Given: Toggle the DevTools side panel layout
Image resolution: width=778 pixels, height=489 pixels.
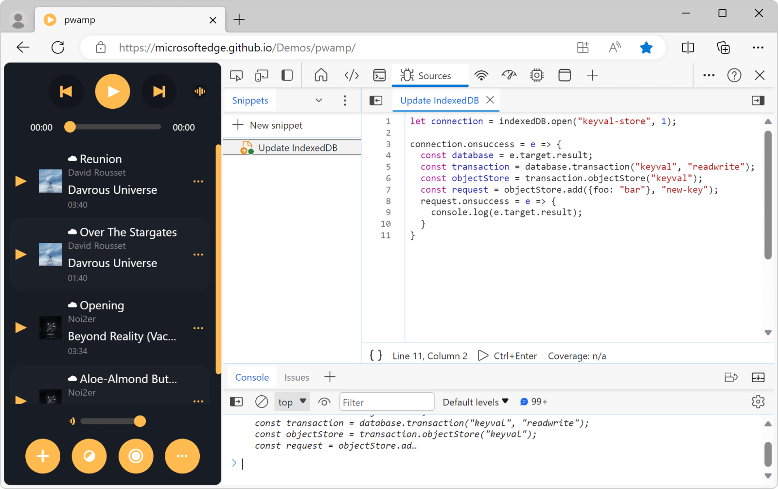Looking at the screenshot, I should (x=287, y=75).
